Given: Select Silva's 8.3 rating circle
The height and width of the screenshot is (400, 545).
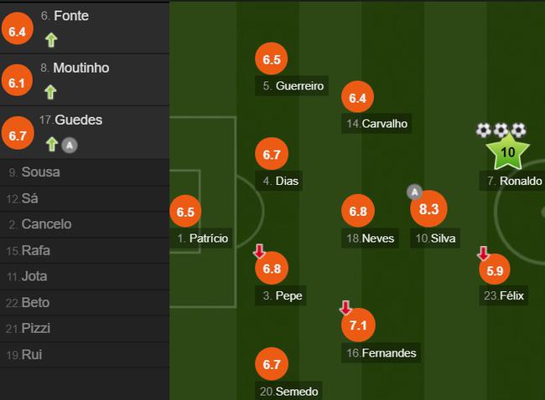Looking at the screenshot, I should (428, 209).
